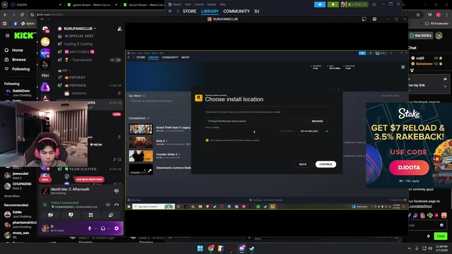Open Steam Friends menu

[x=199, y=4]
